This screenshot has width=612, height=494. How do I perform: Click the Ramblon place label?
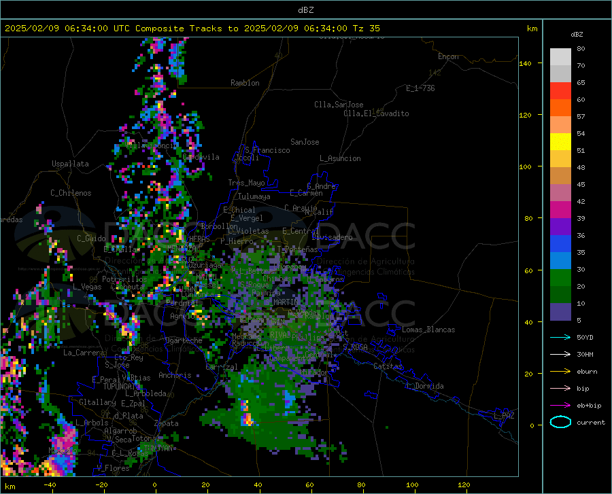click(245, 83)
